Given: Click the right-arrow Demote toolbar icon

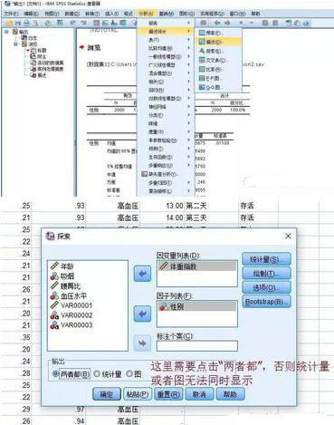Looking at the screenshot, I should click(227, 23).
